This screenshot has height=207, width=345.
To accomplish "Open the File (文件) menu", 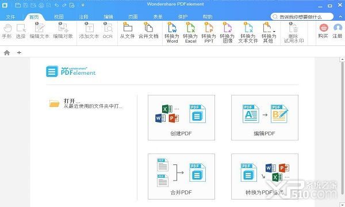I will (10, 17).
